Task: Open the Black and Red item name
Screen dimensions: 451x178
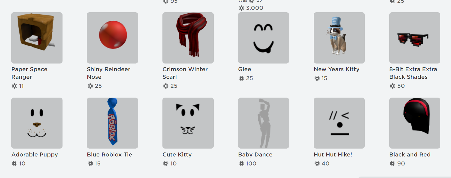Action: click(410, 155)
